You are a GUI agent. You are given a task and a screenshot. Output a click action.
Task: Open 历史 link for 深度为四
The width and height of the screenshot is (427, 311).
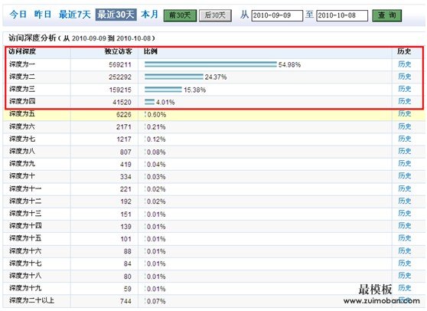click(x=404, y=101)
